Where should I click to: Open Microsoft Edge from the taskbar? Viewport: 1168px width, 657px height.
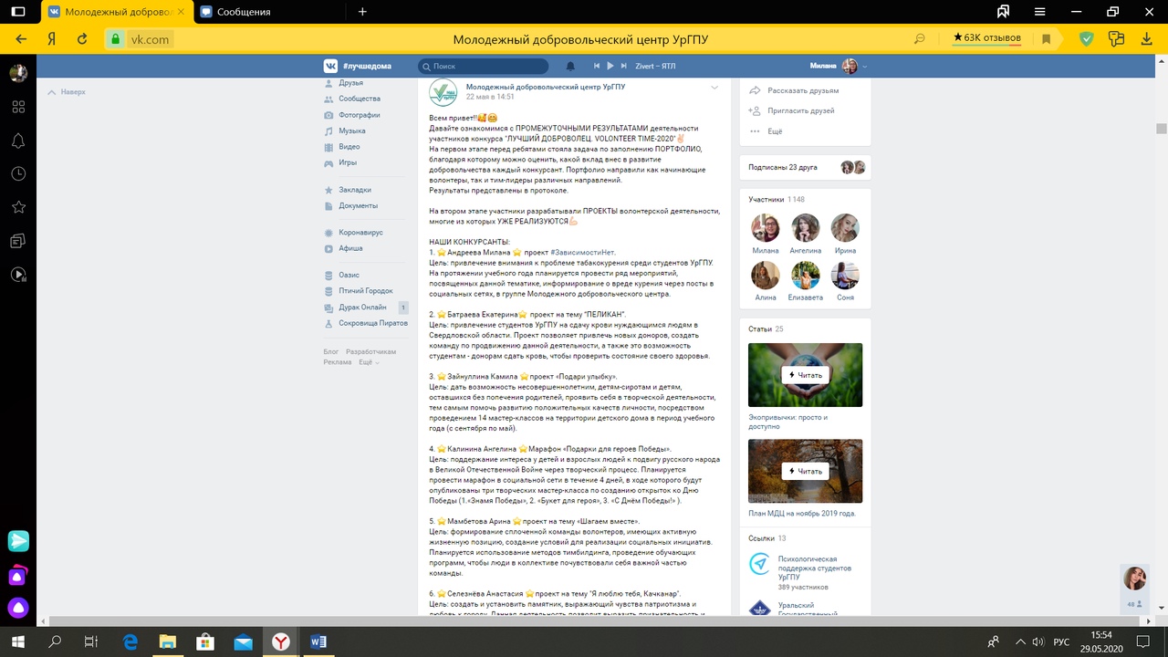[x=130, y=641]
